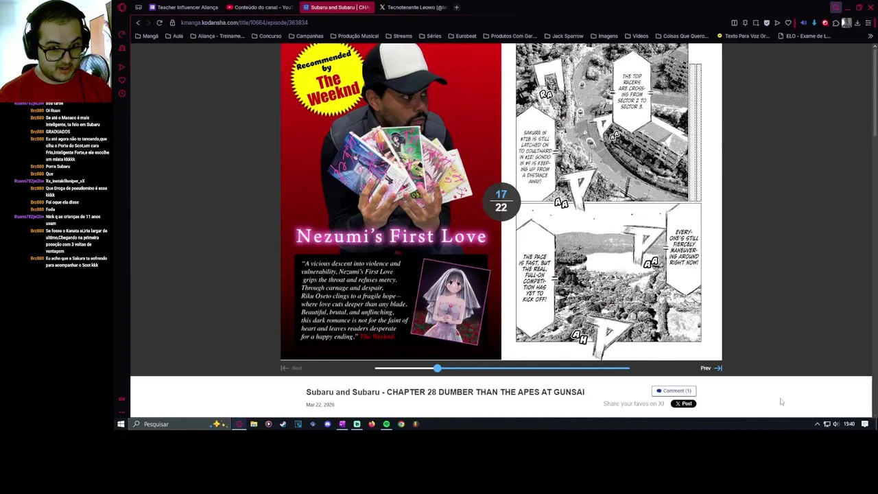Open the Produção Musical bookmarks folder
The height and width of the screenshot is (494, 878).
click(x=354, y=36)
